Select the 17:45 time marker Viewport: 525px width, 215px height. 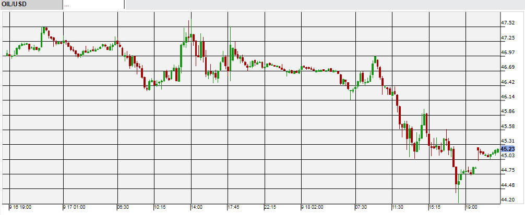tap(233, 207)
